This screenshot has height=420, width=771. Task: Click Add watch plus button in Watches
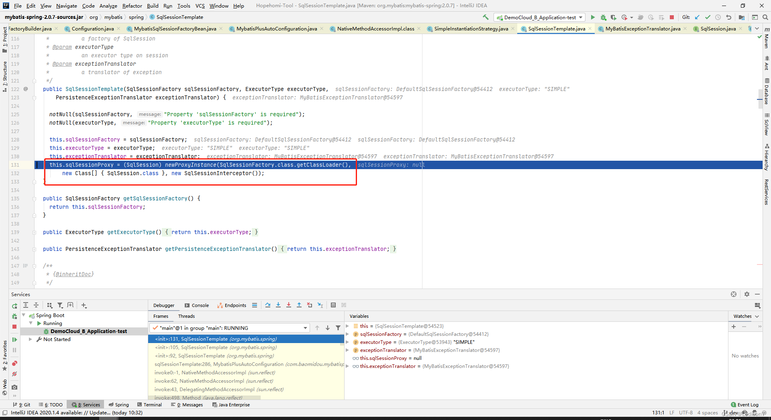tap(734, 327)
